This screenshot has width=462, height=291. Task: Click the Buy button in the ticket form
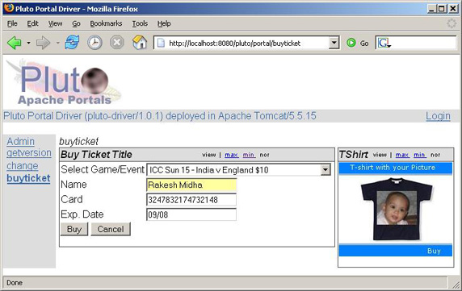tap(74, 229)
